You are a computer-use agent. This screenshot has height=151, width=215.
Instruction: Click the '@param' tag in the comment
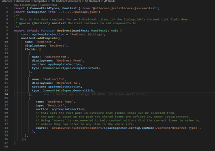pyautogui.click(x=25, y=23)
